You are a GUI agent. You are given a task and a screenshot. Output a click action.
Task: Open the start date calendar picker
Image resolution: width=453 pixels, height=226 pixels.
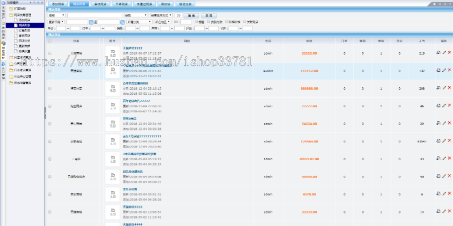pos(91,22)
